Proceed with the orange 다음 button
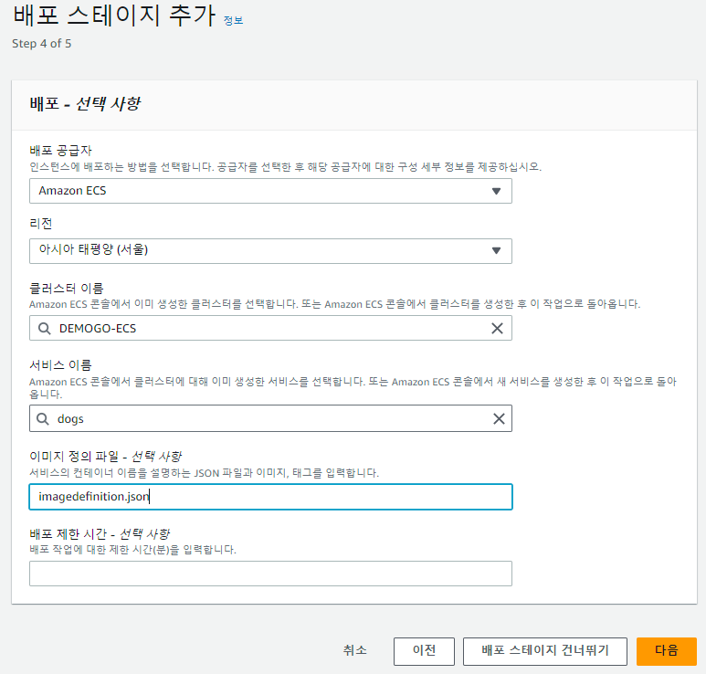Viewport: 706px width, 674px height. click(x=667, y=651)
